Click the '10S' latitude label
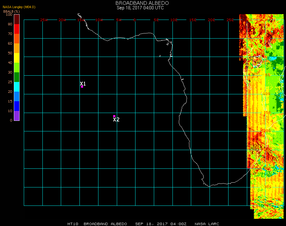The height and width of the screenshot is (226, 286). click(x=267, y=94)
